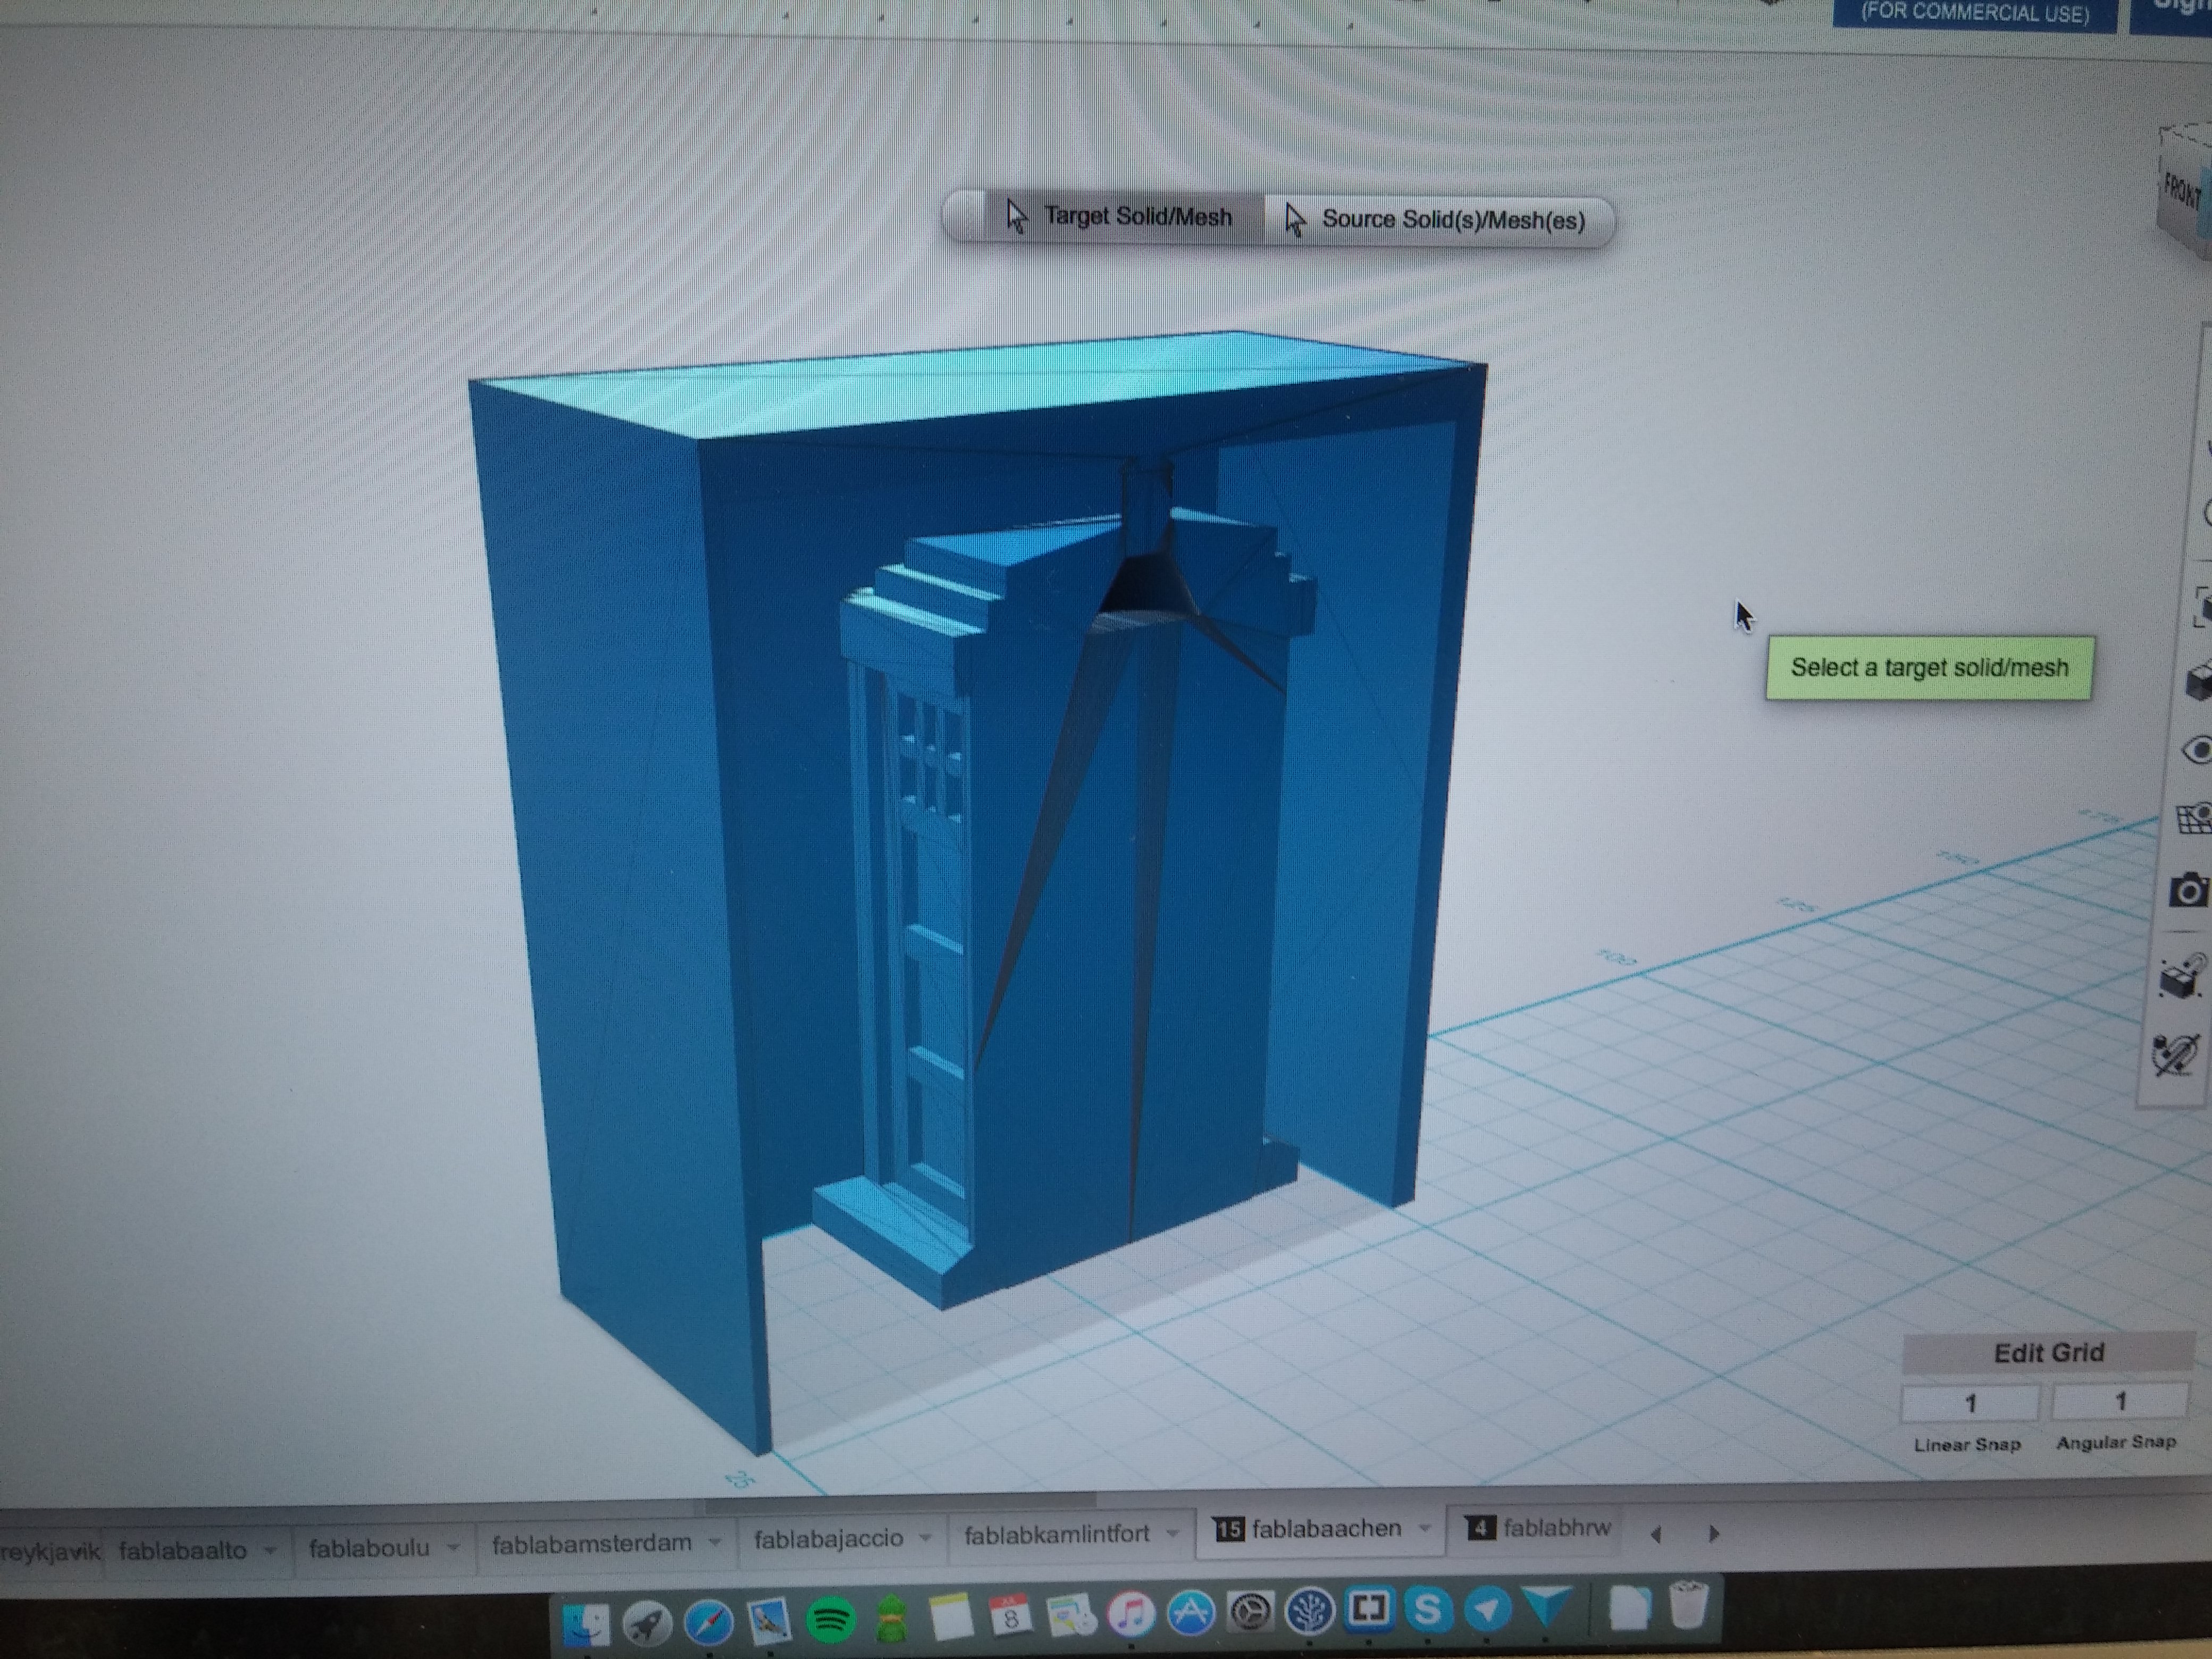The height and width of the screenshot is (1659, 2212).
Task: Open the Angular Snap value dropdown
Action: pyautogui.click(x=2119, y=1402)
